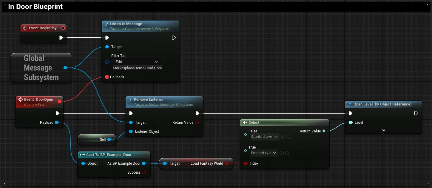Click Open Level exec output pin
The width and height of the screenshot is (432, 188).
416,113
